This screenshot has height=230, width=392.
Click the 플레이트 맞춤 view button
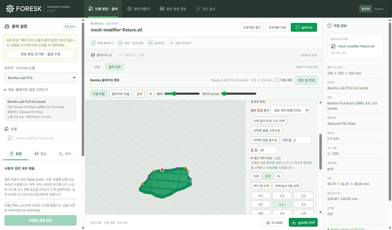(x=121, y=94)
